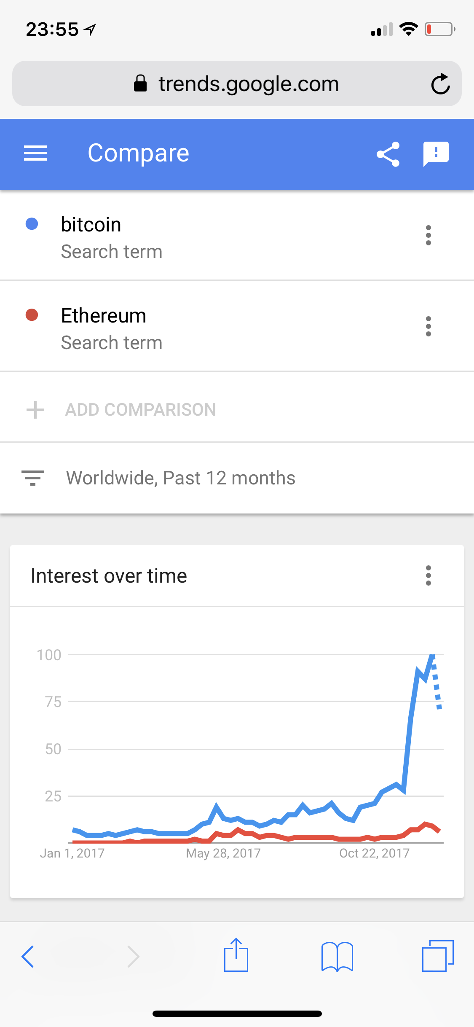Tap the bitcoin peak at 100 on chart
The height and width of the screenshot is (1027, 474).
pos(432,656)
